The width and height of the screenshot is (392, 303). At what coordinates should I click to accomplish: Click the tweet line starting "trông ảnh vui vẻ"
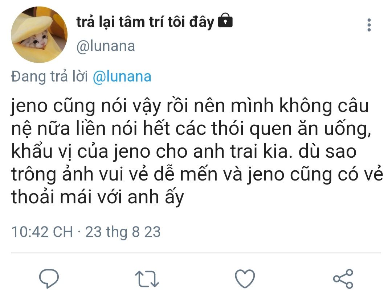197,174
